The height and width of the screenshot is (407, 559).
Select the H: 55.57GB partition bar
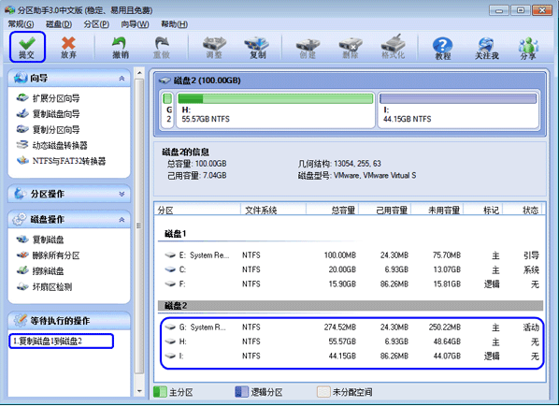[275, 109]
